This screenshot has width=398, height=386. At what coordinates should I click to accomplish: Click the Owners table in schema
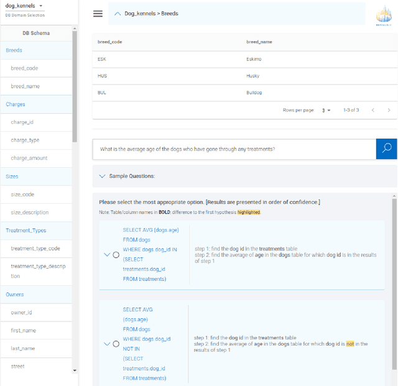[x=15, y=295]
